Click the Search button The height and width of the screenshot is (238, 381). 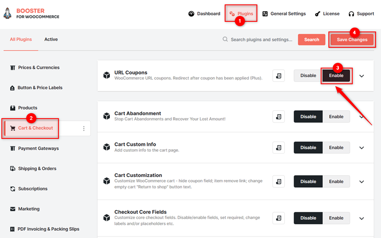point(312,40)
